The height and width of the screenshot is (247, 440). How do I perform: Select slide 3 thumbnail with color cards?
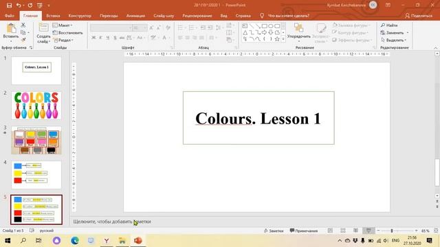point(36,140)
